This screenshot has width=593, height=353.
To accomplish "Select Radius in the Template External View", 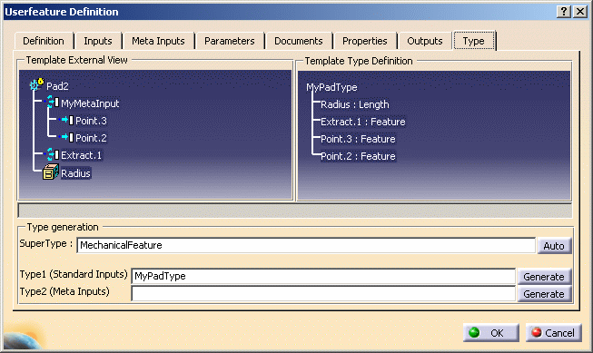I will [75, 173].
